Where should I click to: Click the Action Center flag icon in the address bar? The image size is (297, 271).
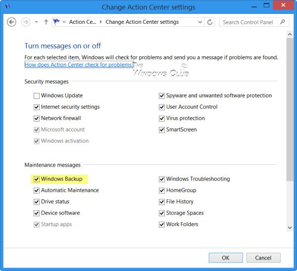click(56, 22)
